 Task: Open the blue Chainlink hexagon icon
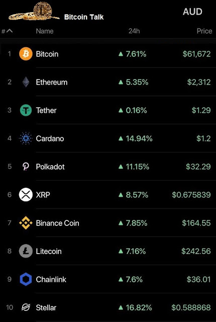click(26, 279)
